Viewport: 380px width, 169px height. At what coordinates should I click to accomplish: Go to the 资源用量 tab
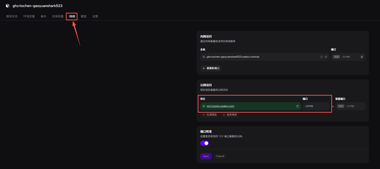point(58,16)
